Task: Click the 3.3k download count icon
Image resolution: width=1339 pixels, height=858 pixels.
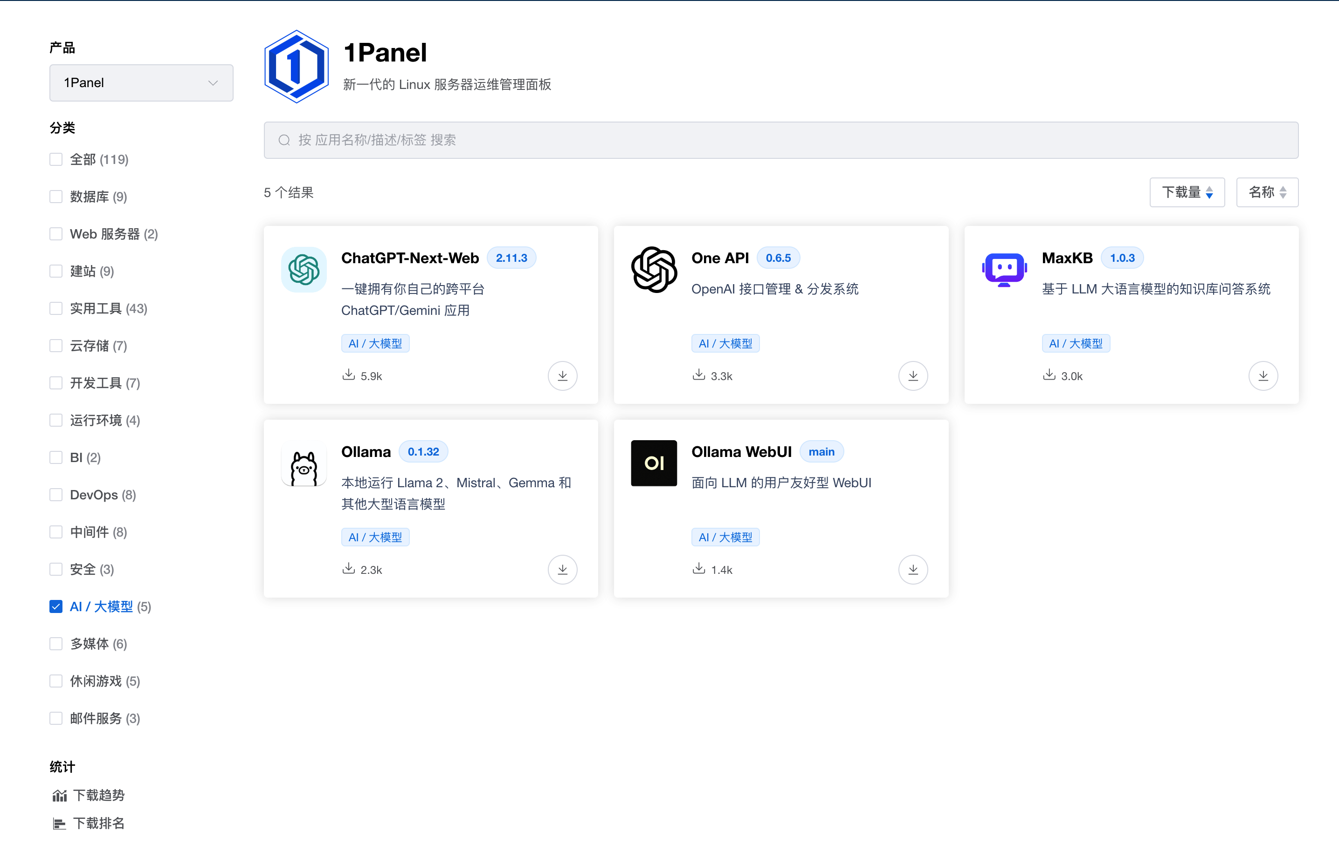Action: coord(699,375)
